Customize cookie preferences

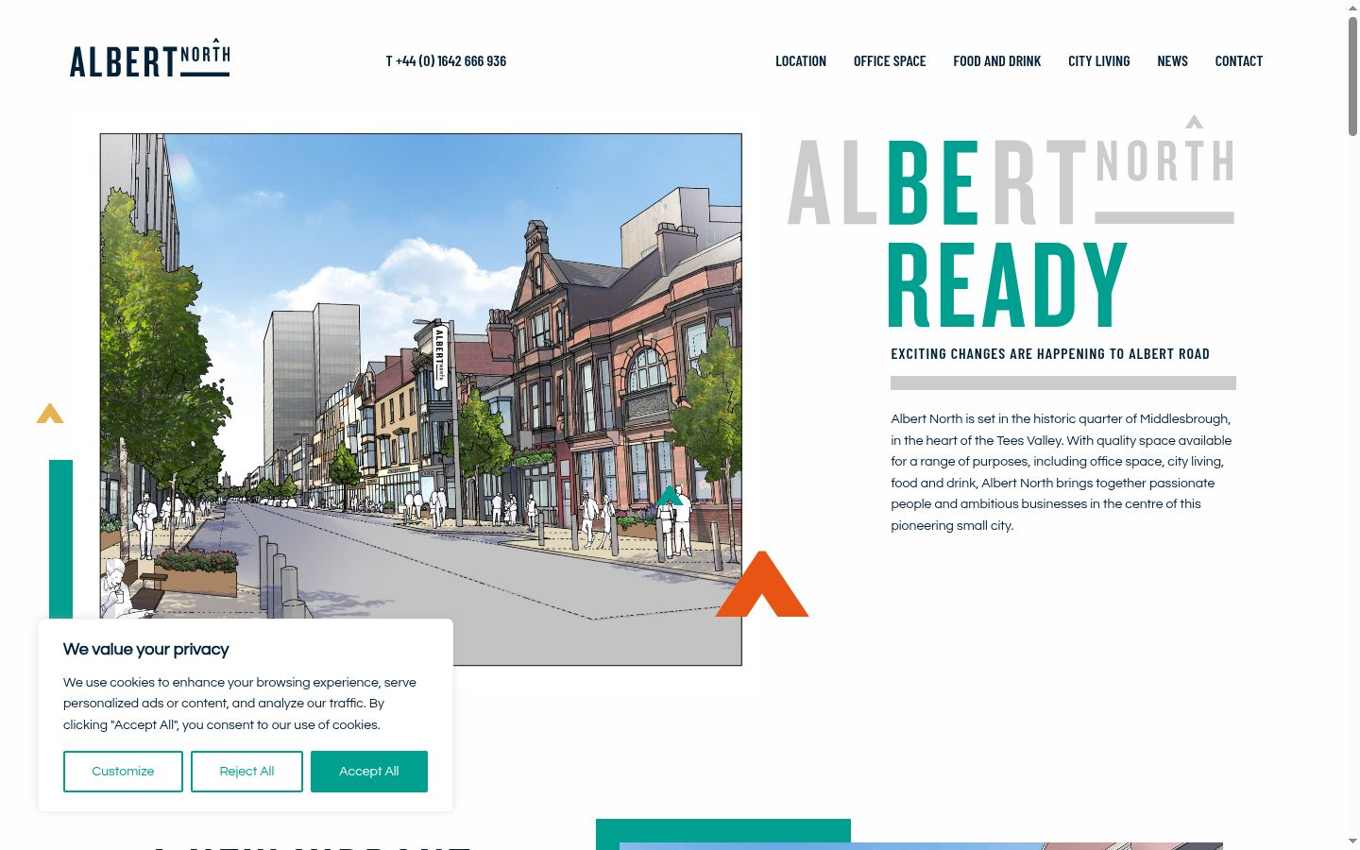[123, 772]
